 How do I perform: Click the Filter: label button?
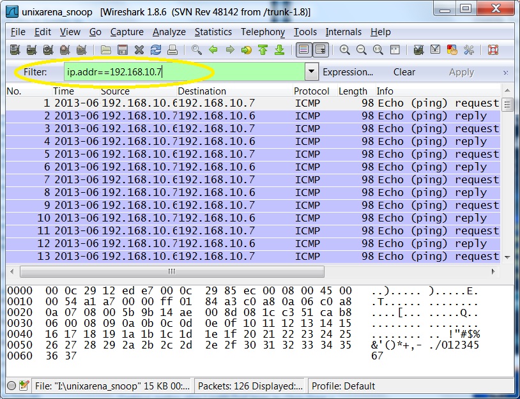[x=35, y=72]
